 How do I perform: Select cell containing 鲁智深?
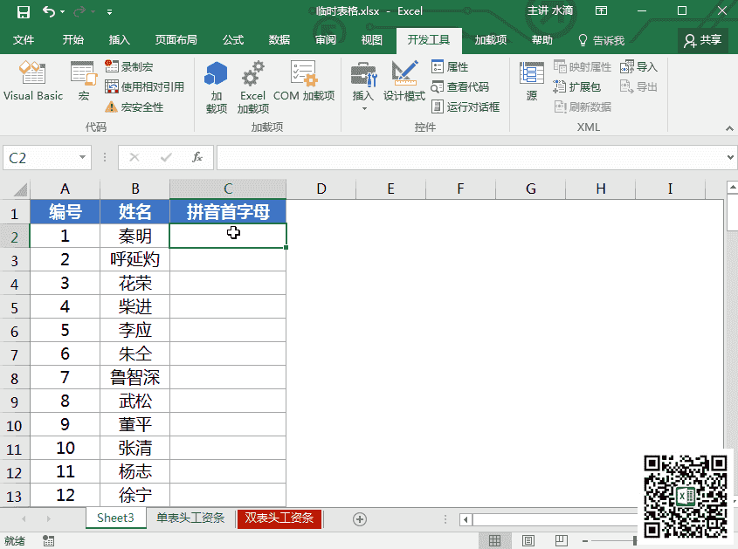pyautogui.click(x=135, y=377)
